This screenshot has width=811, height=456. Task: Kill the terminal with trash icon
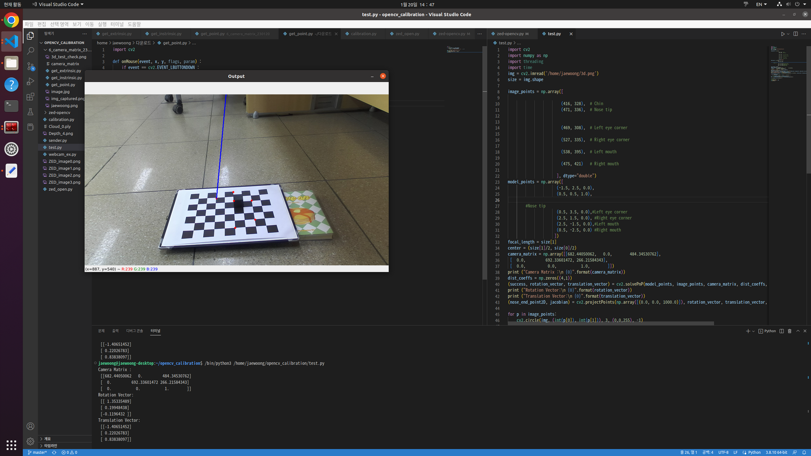click(x=790, y=331)
